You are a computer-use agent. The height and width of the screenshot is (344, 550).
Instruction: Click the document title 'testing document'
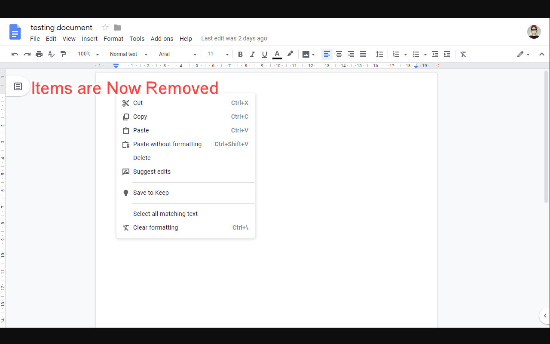pos(61,28)
